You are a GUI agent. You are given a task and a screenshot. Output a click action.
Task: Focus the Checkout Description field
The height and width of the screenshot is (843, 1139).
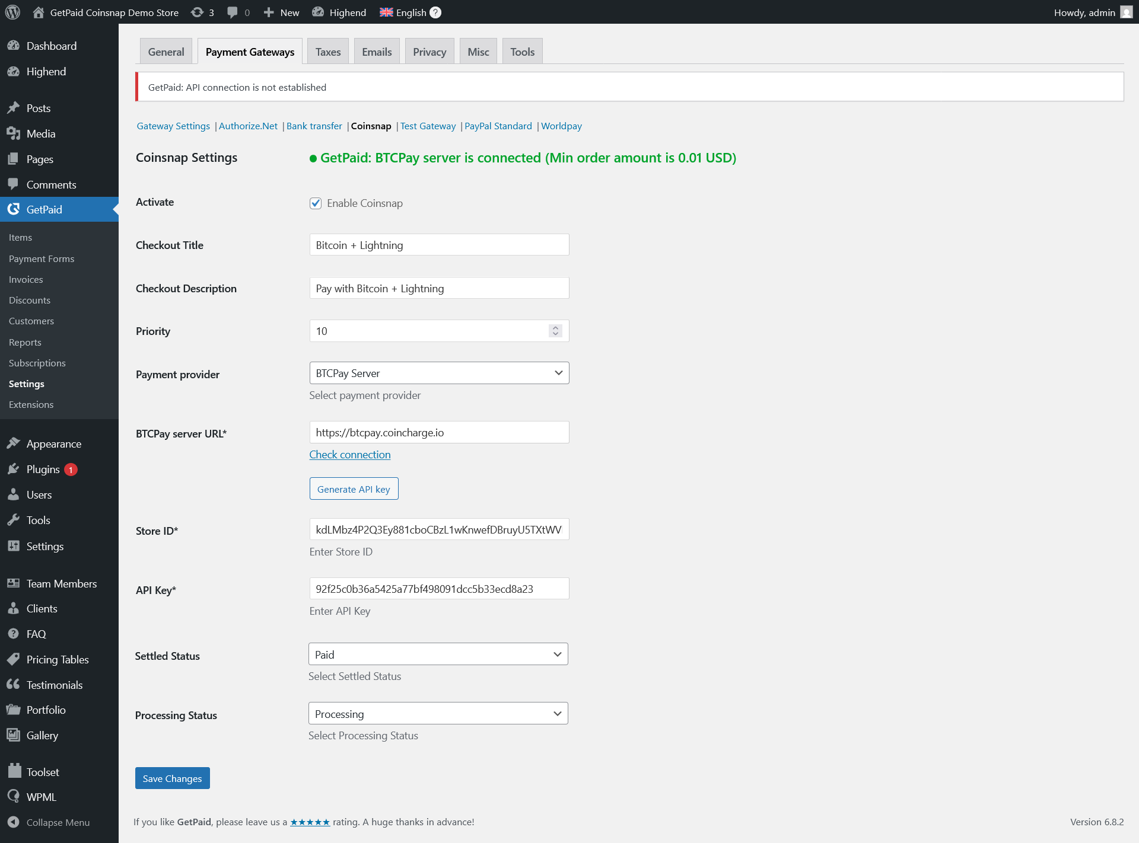click(439, 288)
